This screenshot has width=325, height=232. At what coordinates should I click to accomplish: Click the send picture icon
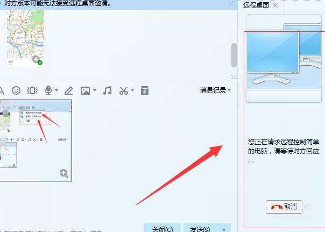[85, 90]
